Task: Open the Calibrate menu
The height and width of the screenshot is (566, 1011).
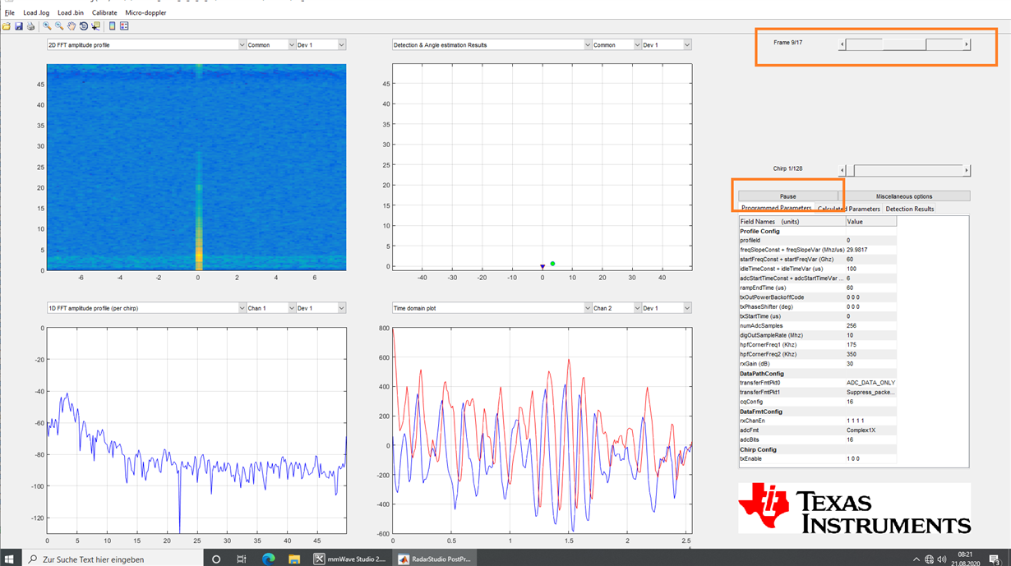Action: point(104,12)
